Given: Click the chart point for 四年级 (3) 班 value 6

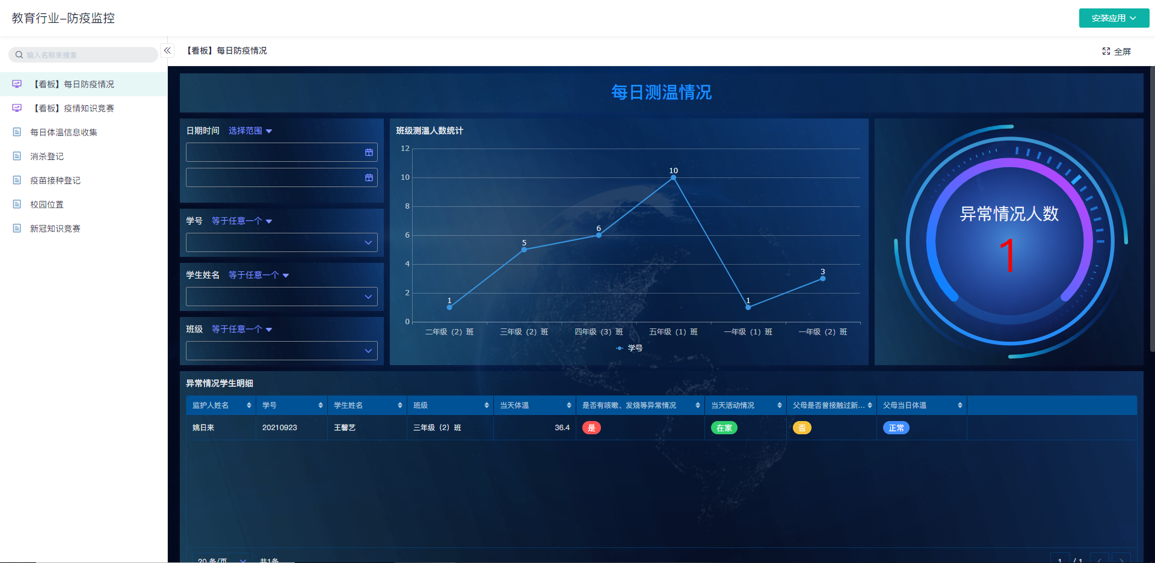Looking at the screenshot, I should 599,235.
